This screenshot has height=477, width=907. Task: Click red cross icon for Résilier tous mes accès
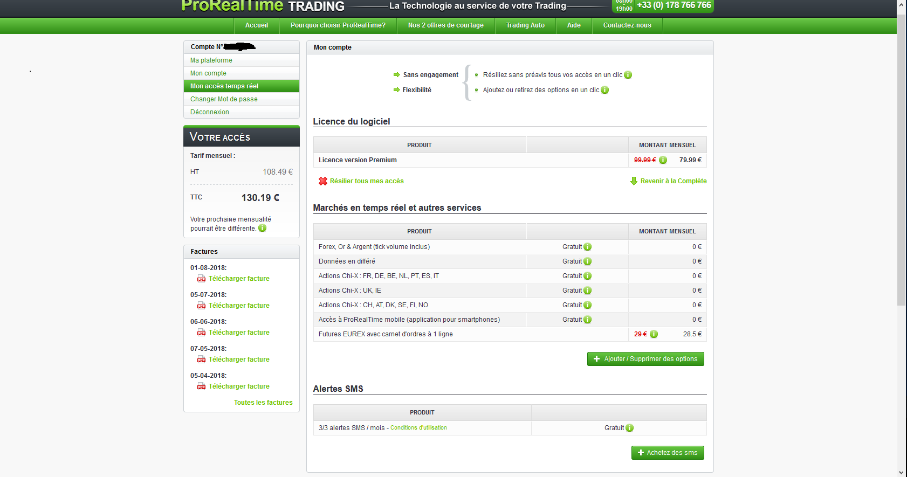click(323, 181)
